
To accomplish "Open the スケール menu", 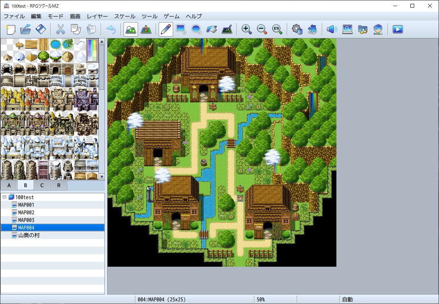I will [125, 16].
